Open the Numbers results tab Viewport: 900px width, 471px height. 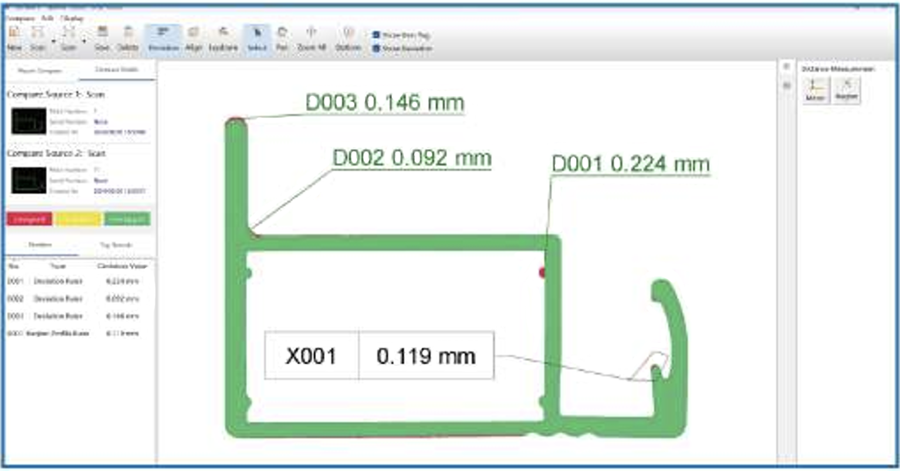point(40,245)
